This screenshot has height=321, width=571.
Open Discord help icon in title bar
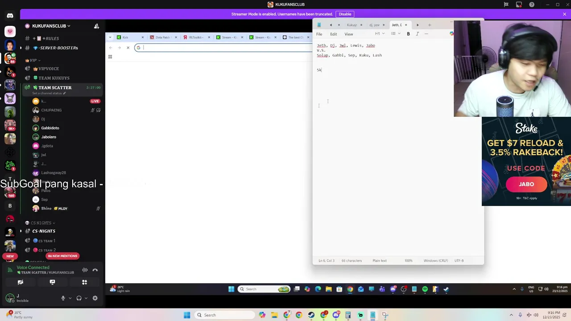coord(532,4)
